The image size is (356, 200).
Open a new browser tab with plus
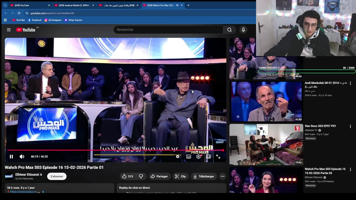[x=188, y=5]
